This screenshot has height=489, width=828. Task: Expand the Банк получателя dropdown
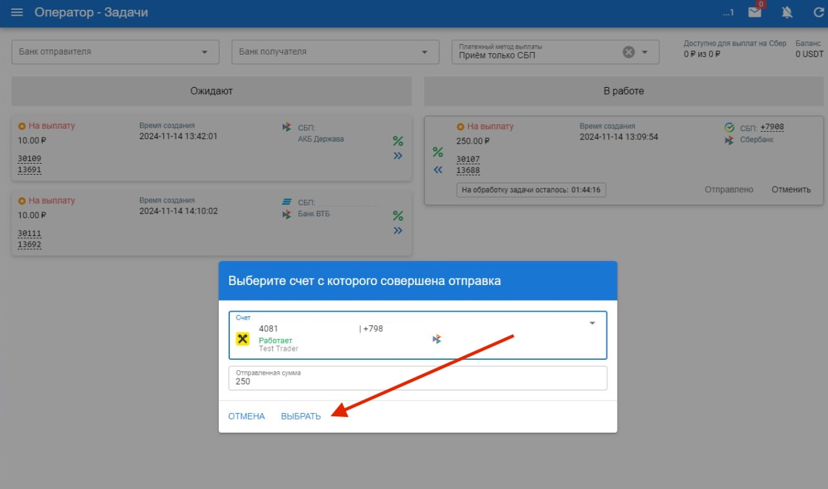click(x=425, y=52)
